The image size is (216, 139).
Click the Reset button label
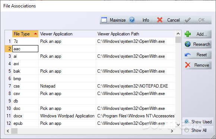tap(202, 55)
